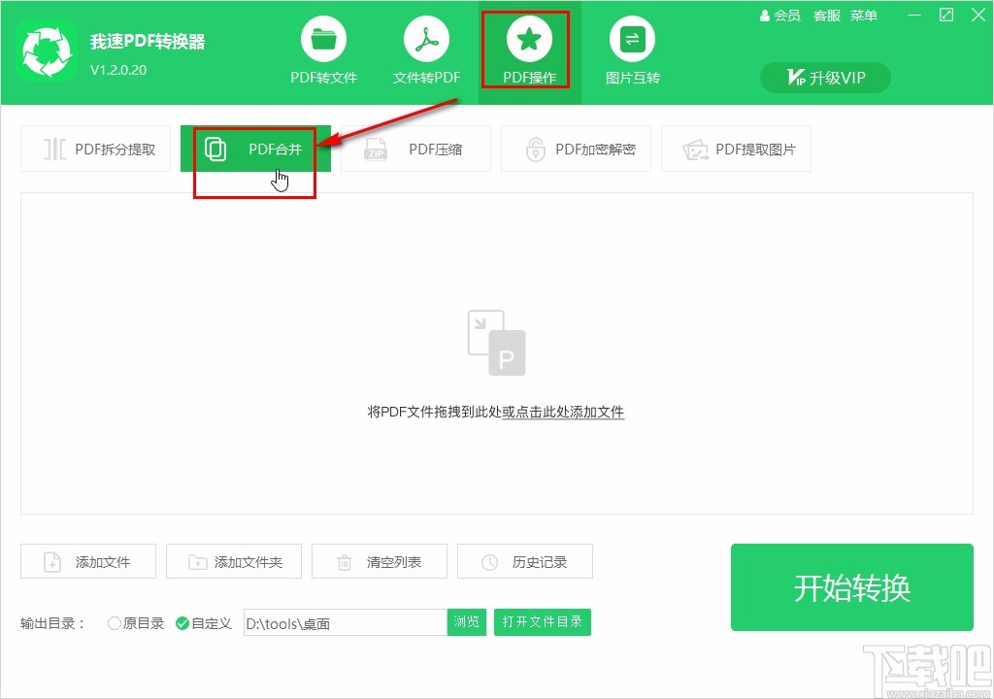Open the 菜单 menu
The image size is (994, 699).
(x=864, y=16)
